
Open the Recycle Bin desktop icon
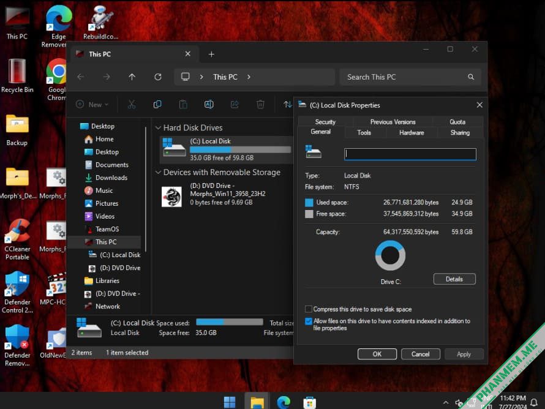point(17,77)
